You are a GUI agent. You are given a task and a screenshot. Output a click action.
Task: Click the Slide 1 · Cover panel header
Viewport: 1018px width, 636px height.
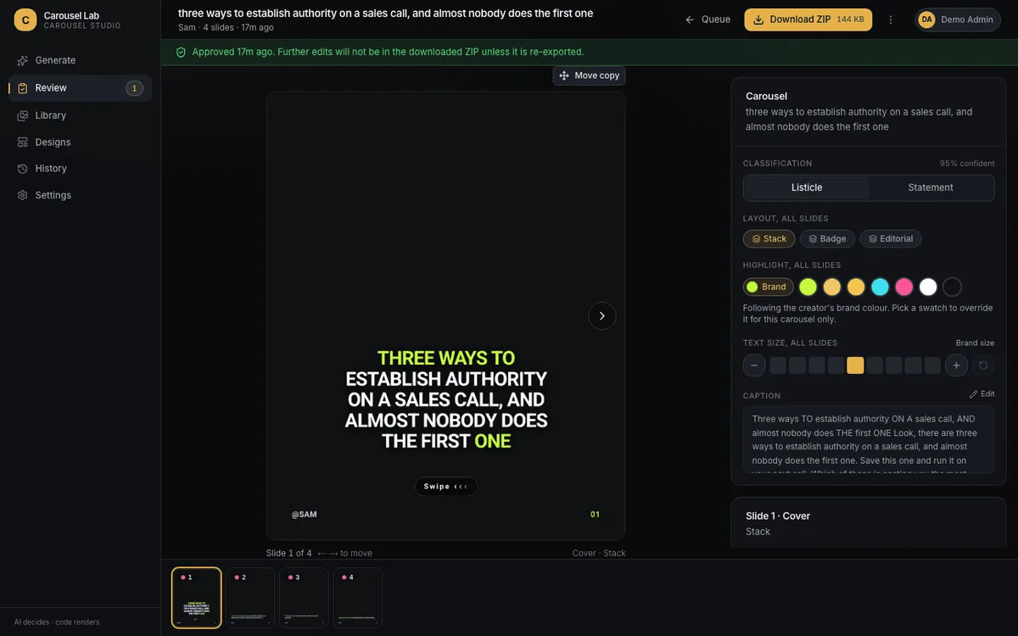pyautogui.click(x=778, y=516)
